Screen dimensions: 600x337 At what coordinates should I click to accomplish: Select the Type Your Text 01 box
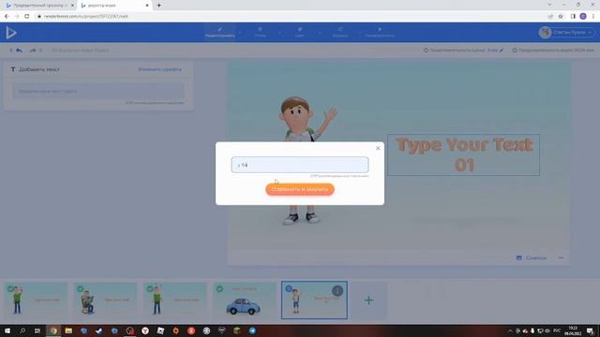[463, 154]
